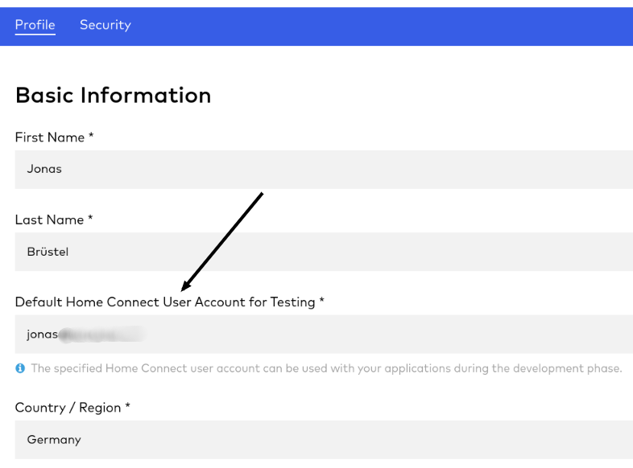Screen dimensions: 633x468
Task: Select the Home Connect user account email field
Action: click(x=322, y=335)
